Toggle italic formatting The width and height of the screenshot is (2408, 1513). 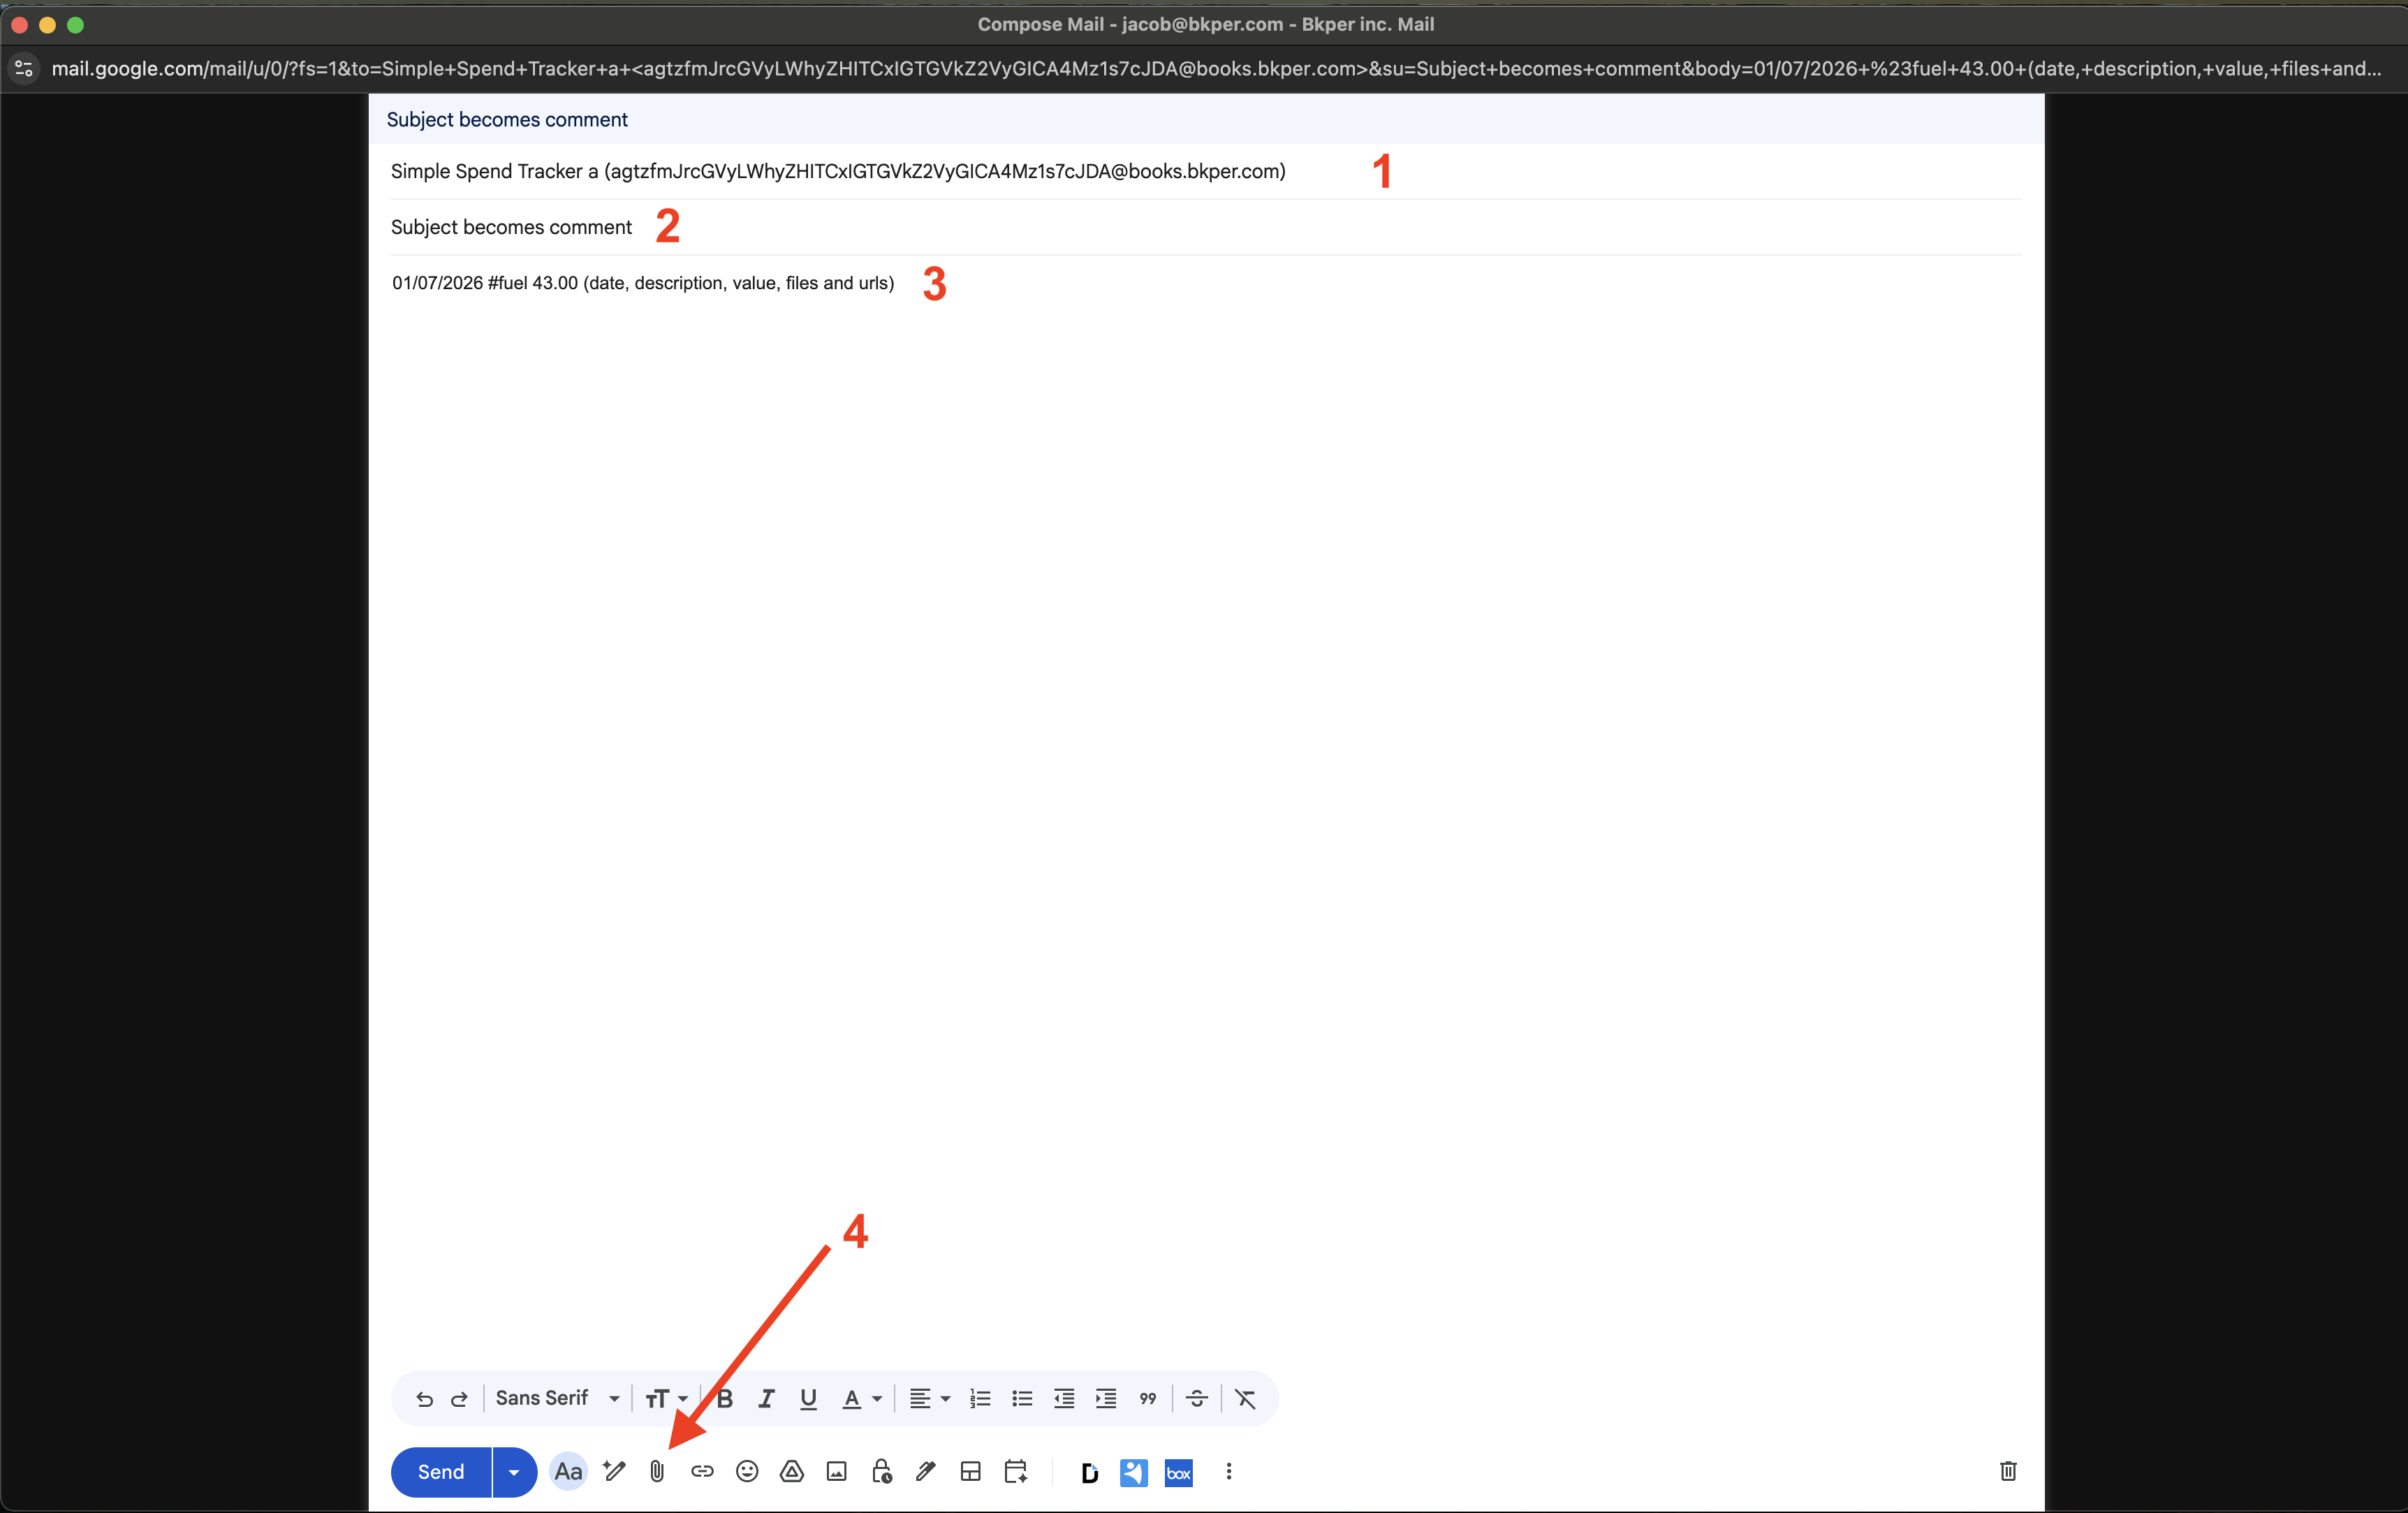click(x=765, y=1398)
